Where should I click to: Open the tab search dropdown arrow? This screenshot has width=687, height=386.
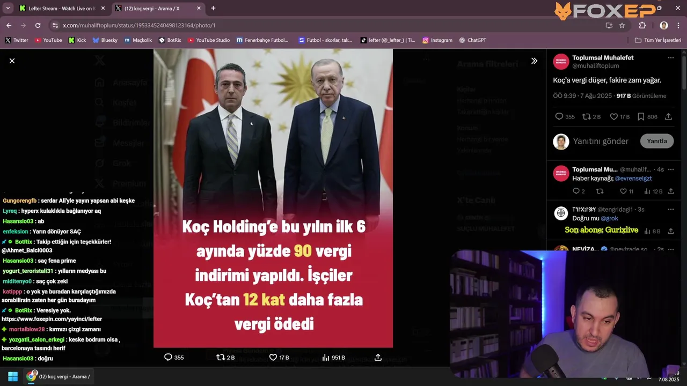point(8,9)
